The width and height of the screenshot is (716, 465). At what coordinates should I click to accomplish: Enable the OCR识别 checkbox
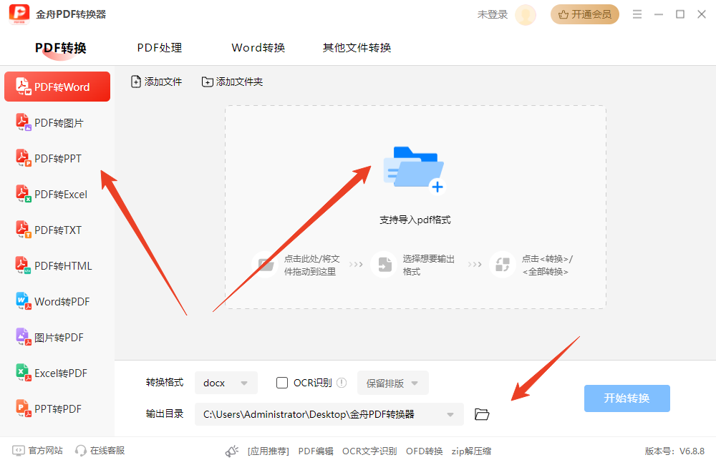point(282,383)
